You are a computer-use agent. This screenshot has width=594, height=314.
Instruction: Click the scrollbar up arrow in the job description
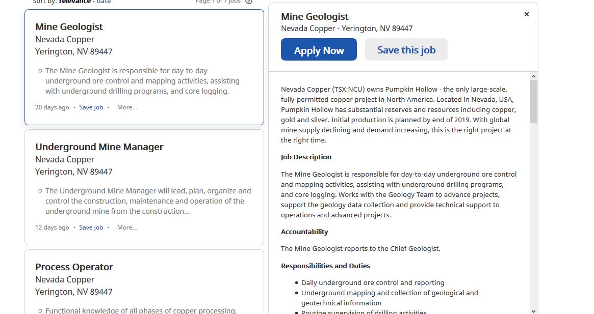(x=533, y=76)
